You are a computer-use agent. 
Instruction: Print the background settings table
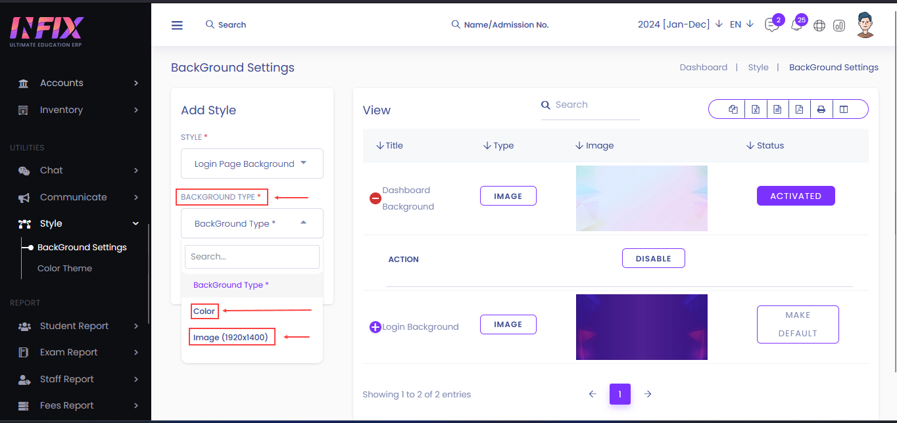tap(821, 110)
